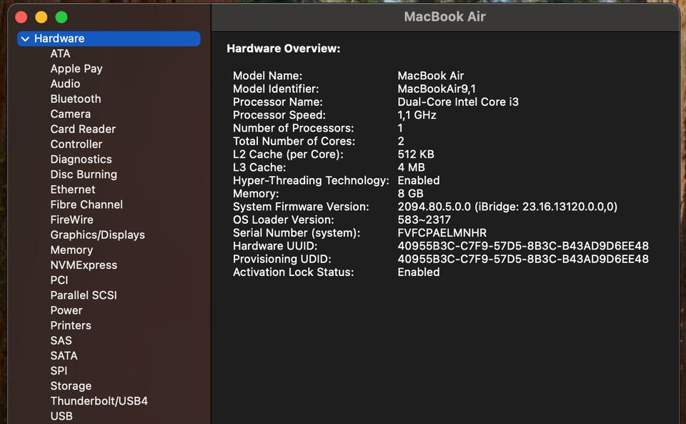
Task: Select Printers in the sidebar
Action: click(71, 325)
